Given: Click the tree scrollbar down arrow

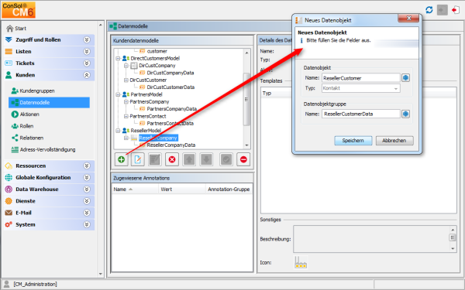Looking at the screenshot, I should pos(246,145).
